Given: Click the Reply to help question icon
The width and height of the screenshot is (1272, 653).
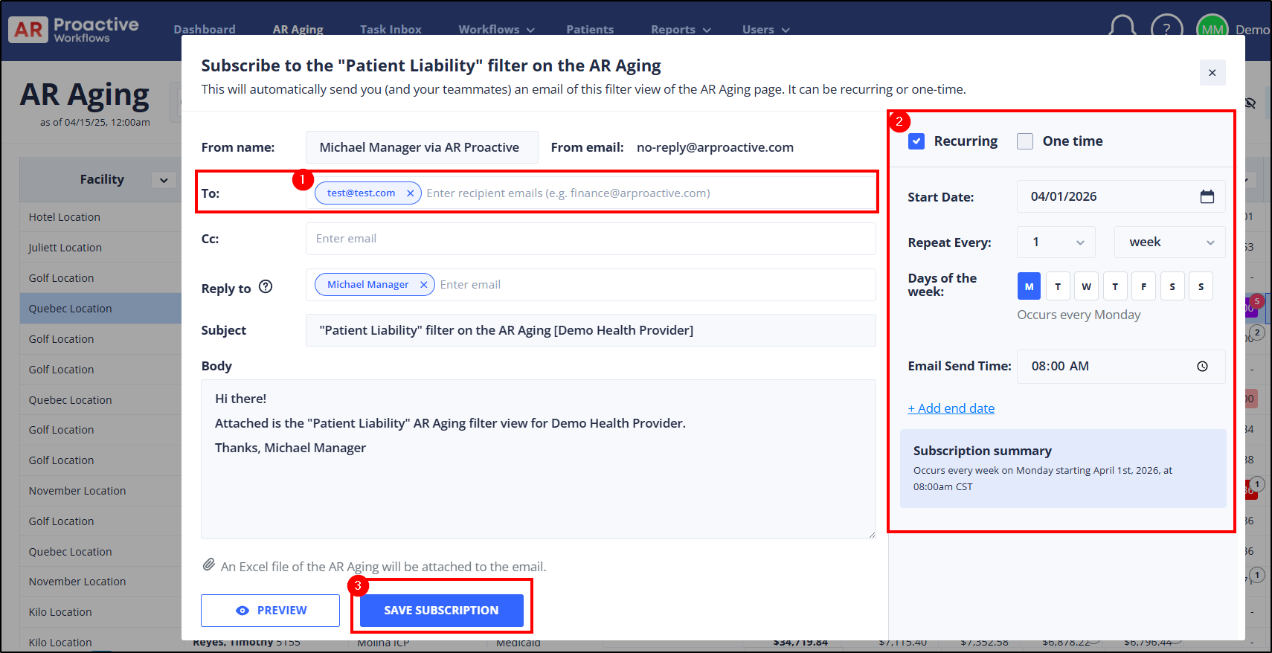Looking at the screenshot, I should pyautogui.click(x=266, y=287).
